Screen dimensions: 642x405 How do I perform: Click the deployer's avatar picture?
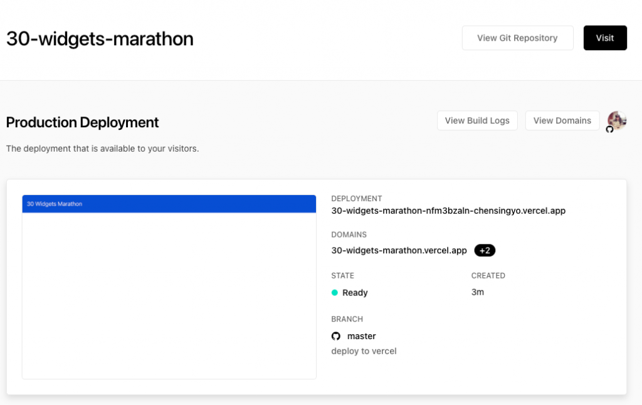pyautogui.click(x=617, y=120)
